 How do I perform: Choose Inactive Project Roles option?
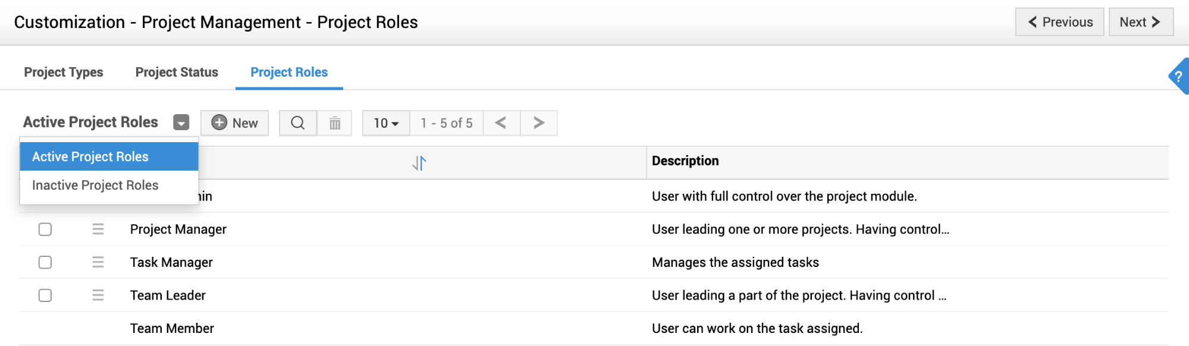tap(95, 185)
